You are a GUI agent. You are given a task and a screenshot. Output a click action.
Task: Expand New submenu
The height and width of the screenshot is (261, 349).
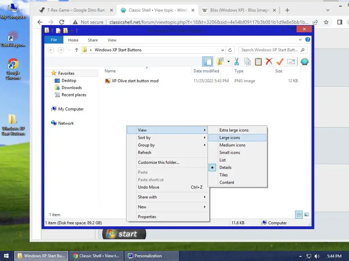168,207
